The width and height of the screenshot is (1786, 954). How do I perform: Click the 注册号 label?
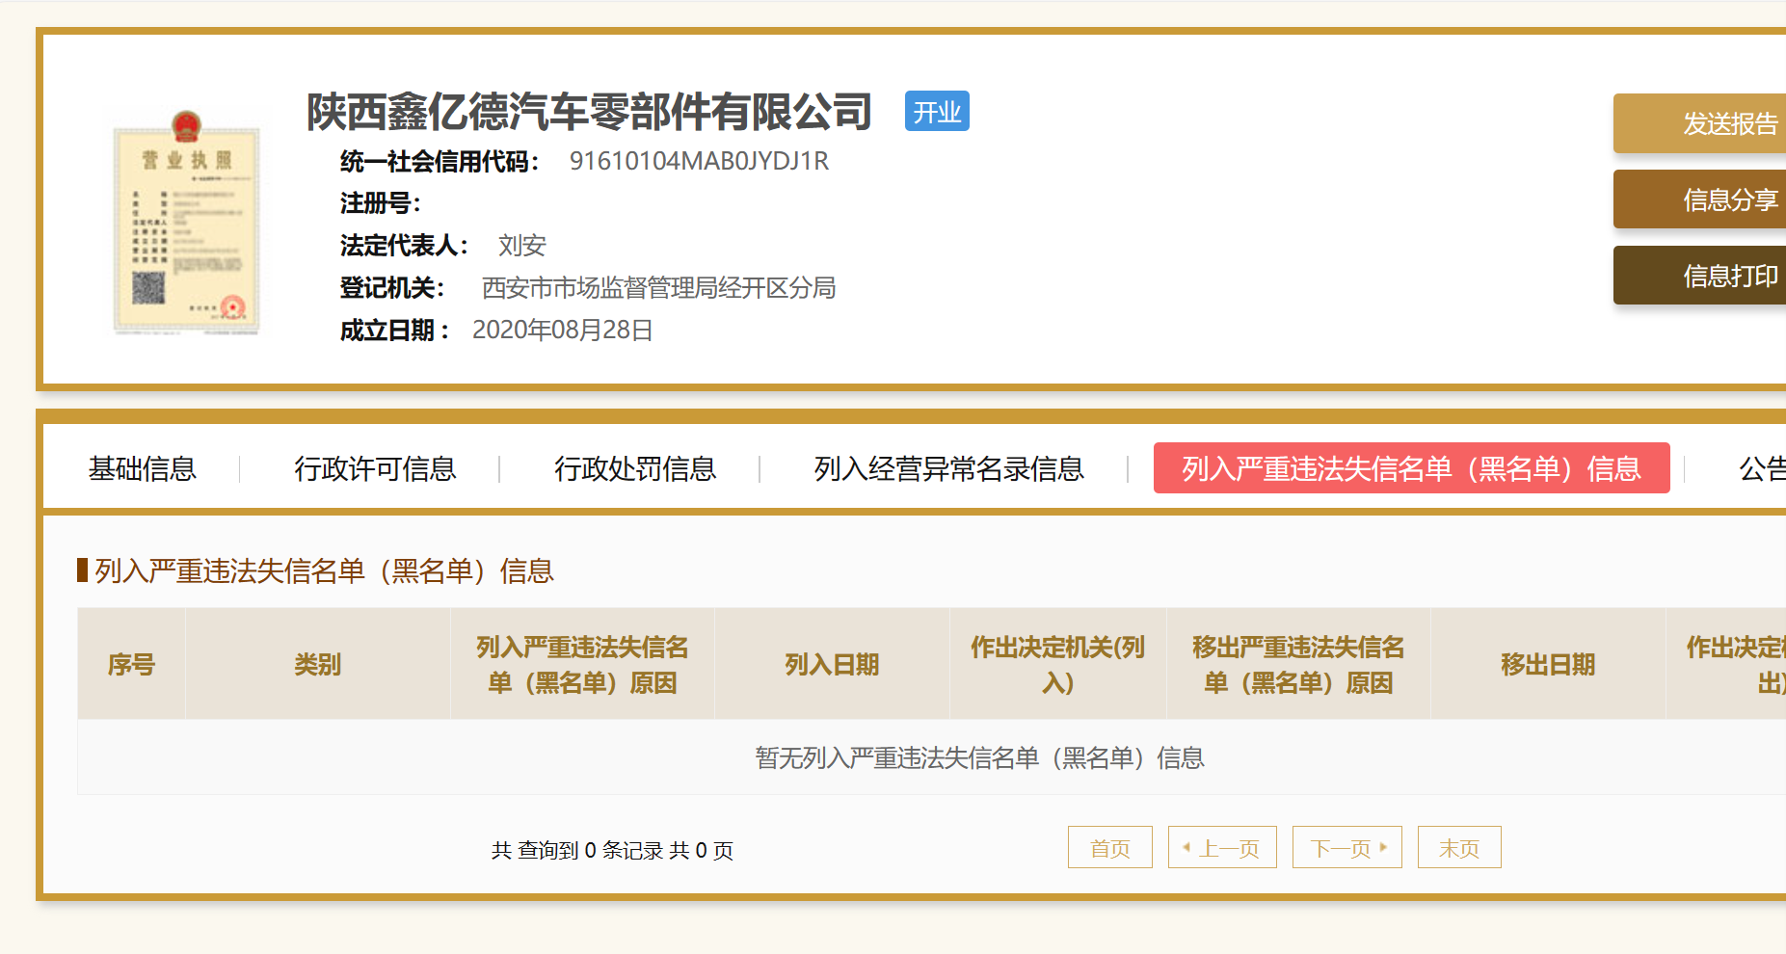[x=381, y=203]
